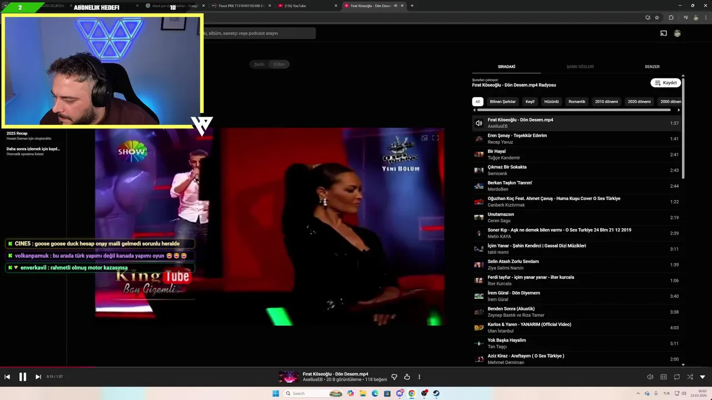Go back to the previous track
712x400 pixels.
click(x=7, y=377)
